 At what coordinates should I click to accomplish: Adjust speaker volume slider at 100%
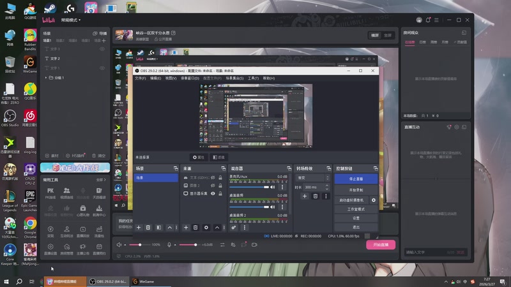pyautogui.click(x=140, y=245)
